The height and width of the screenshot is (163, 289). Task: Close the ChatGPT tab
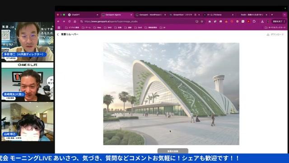[98, 15]
